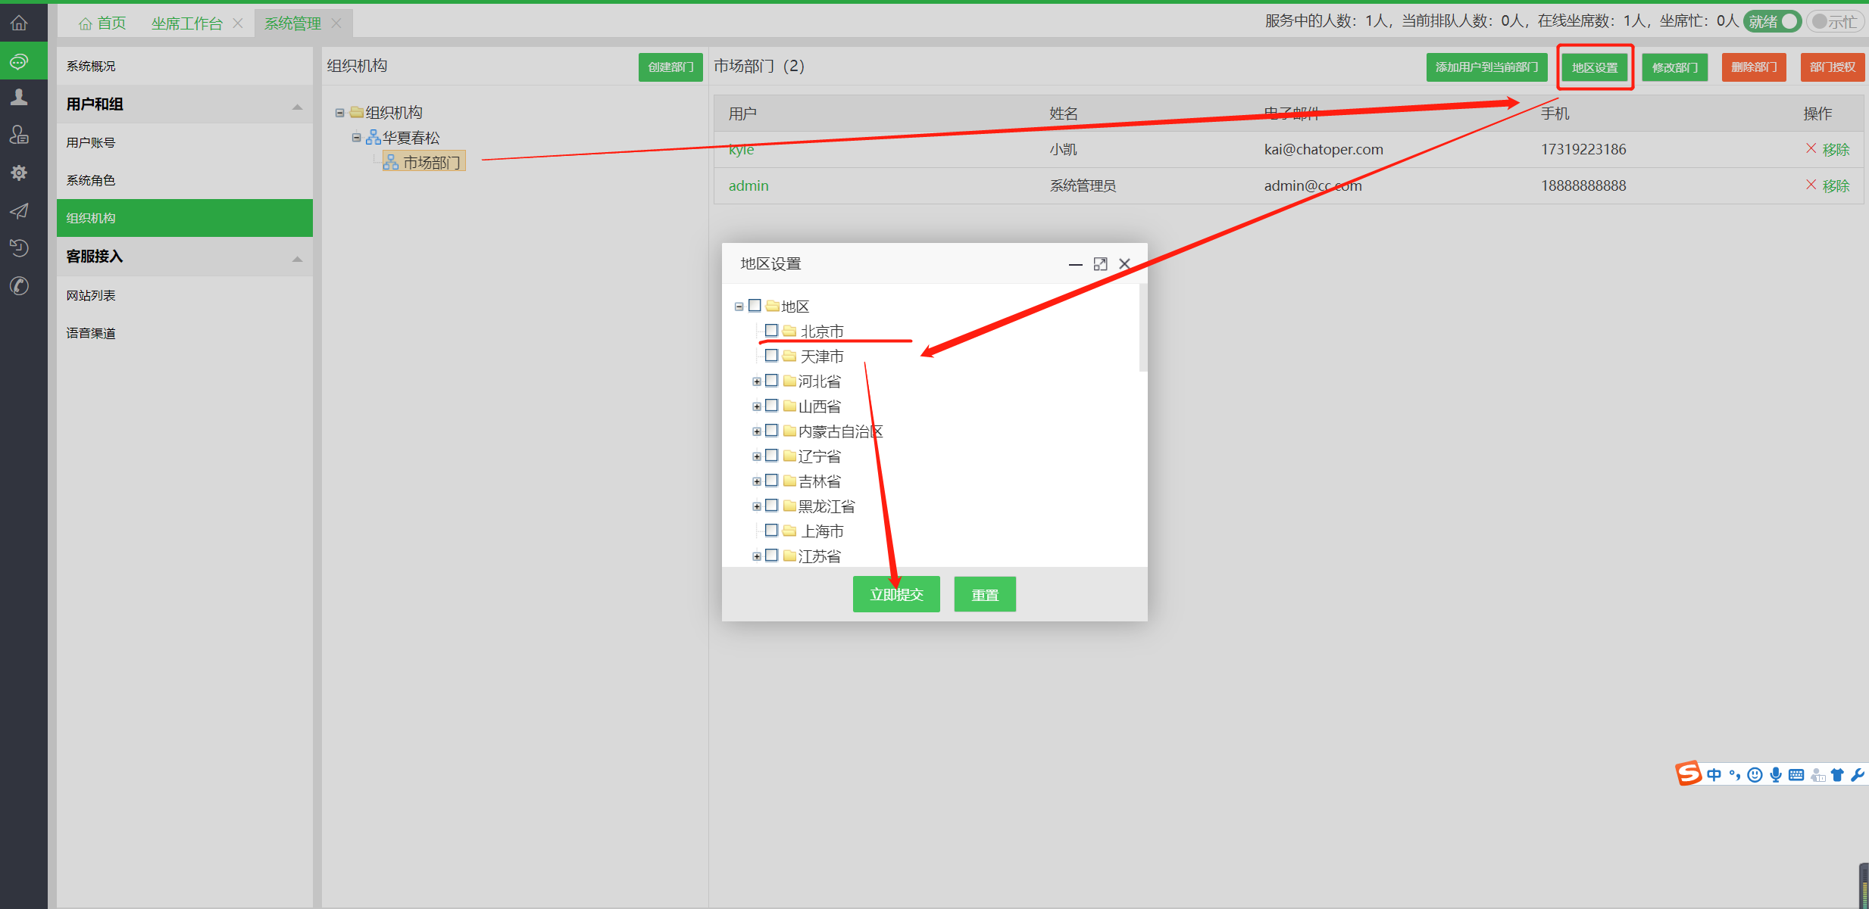Tick the 北京市 checkbox
1869x909 pixels.
pos(771,330)
